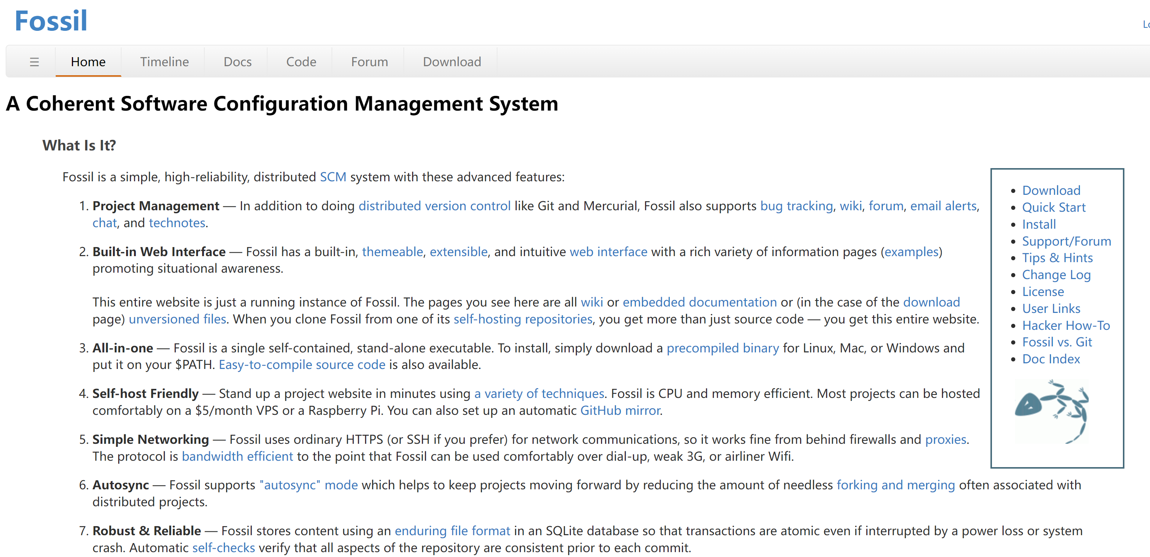Viewport: 1150px width, 557px height.
Task: Click the "Simple Networking" bold text
Action: 151,440
